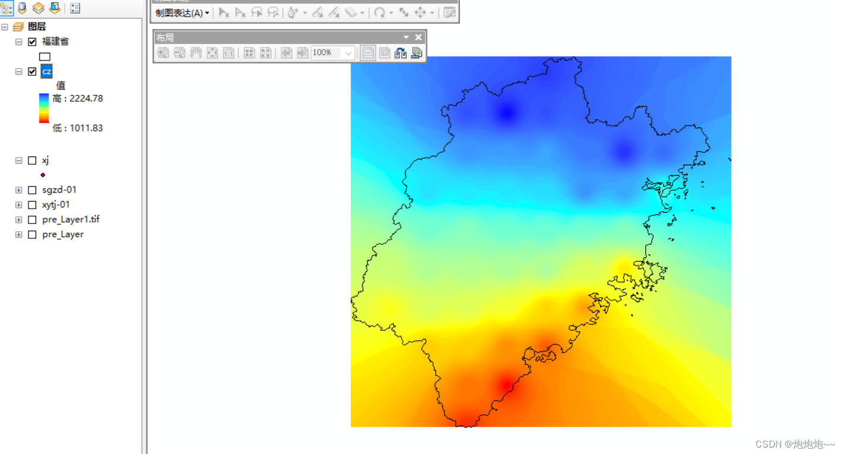Open dropdown arrow beside Move tool
This screenshot has width=844, height=454.
(432, 12)
